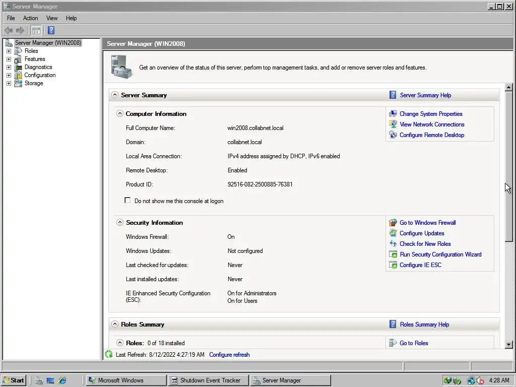Toggle the Show/Hide Console Tree icon
Screen dimensions: 516x387
click(x=36, y=31)
